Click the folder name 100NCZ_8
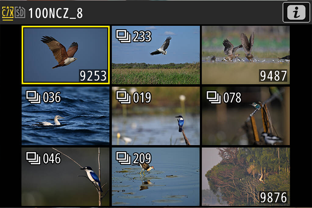 click(55, 13)
